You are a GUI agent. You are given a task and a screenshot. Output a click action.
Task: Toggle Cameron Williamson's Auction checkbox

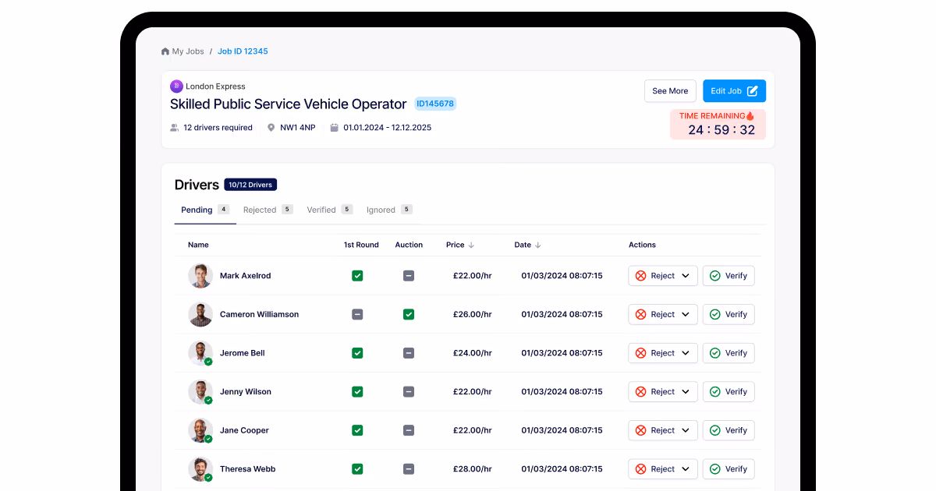tap(409, 315)
